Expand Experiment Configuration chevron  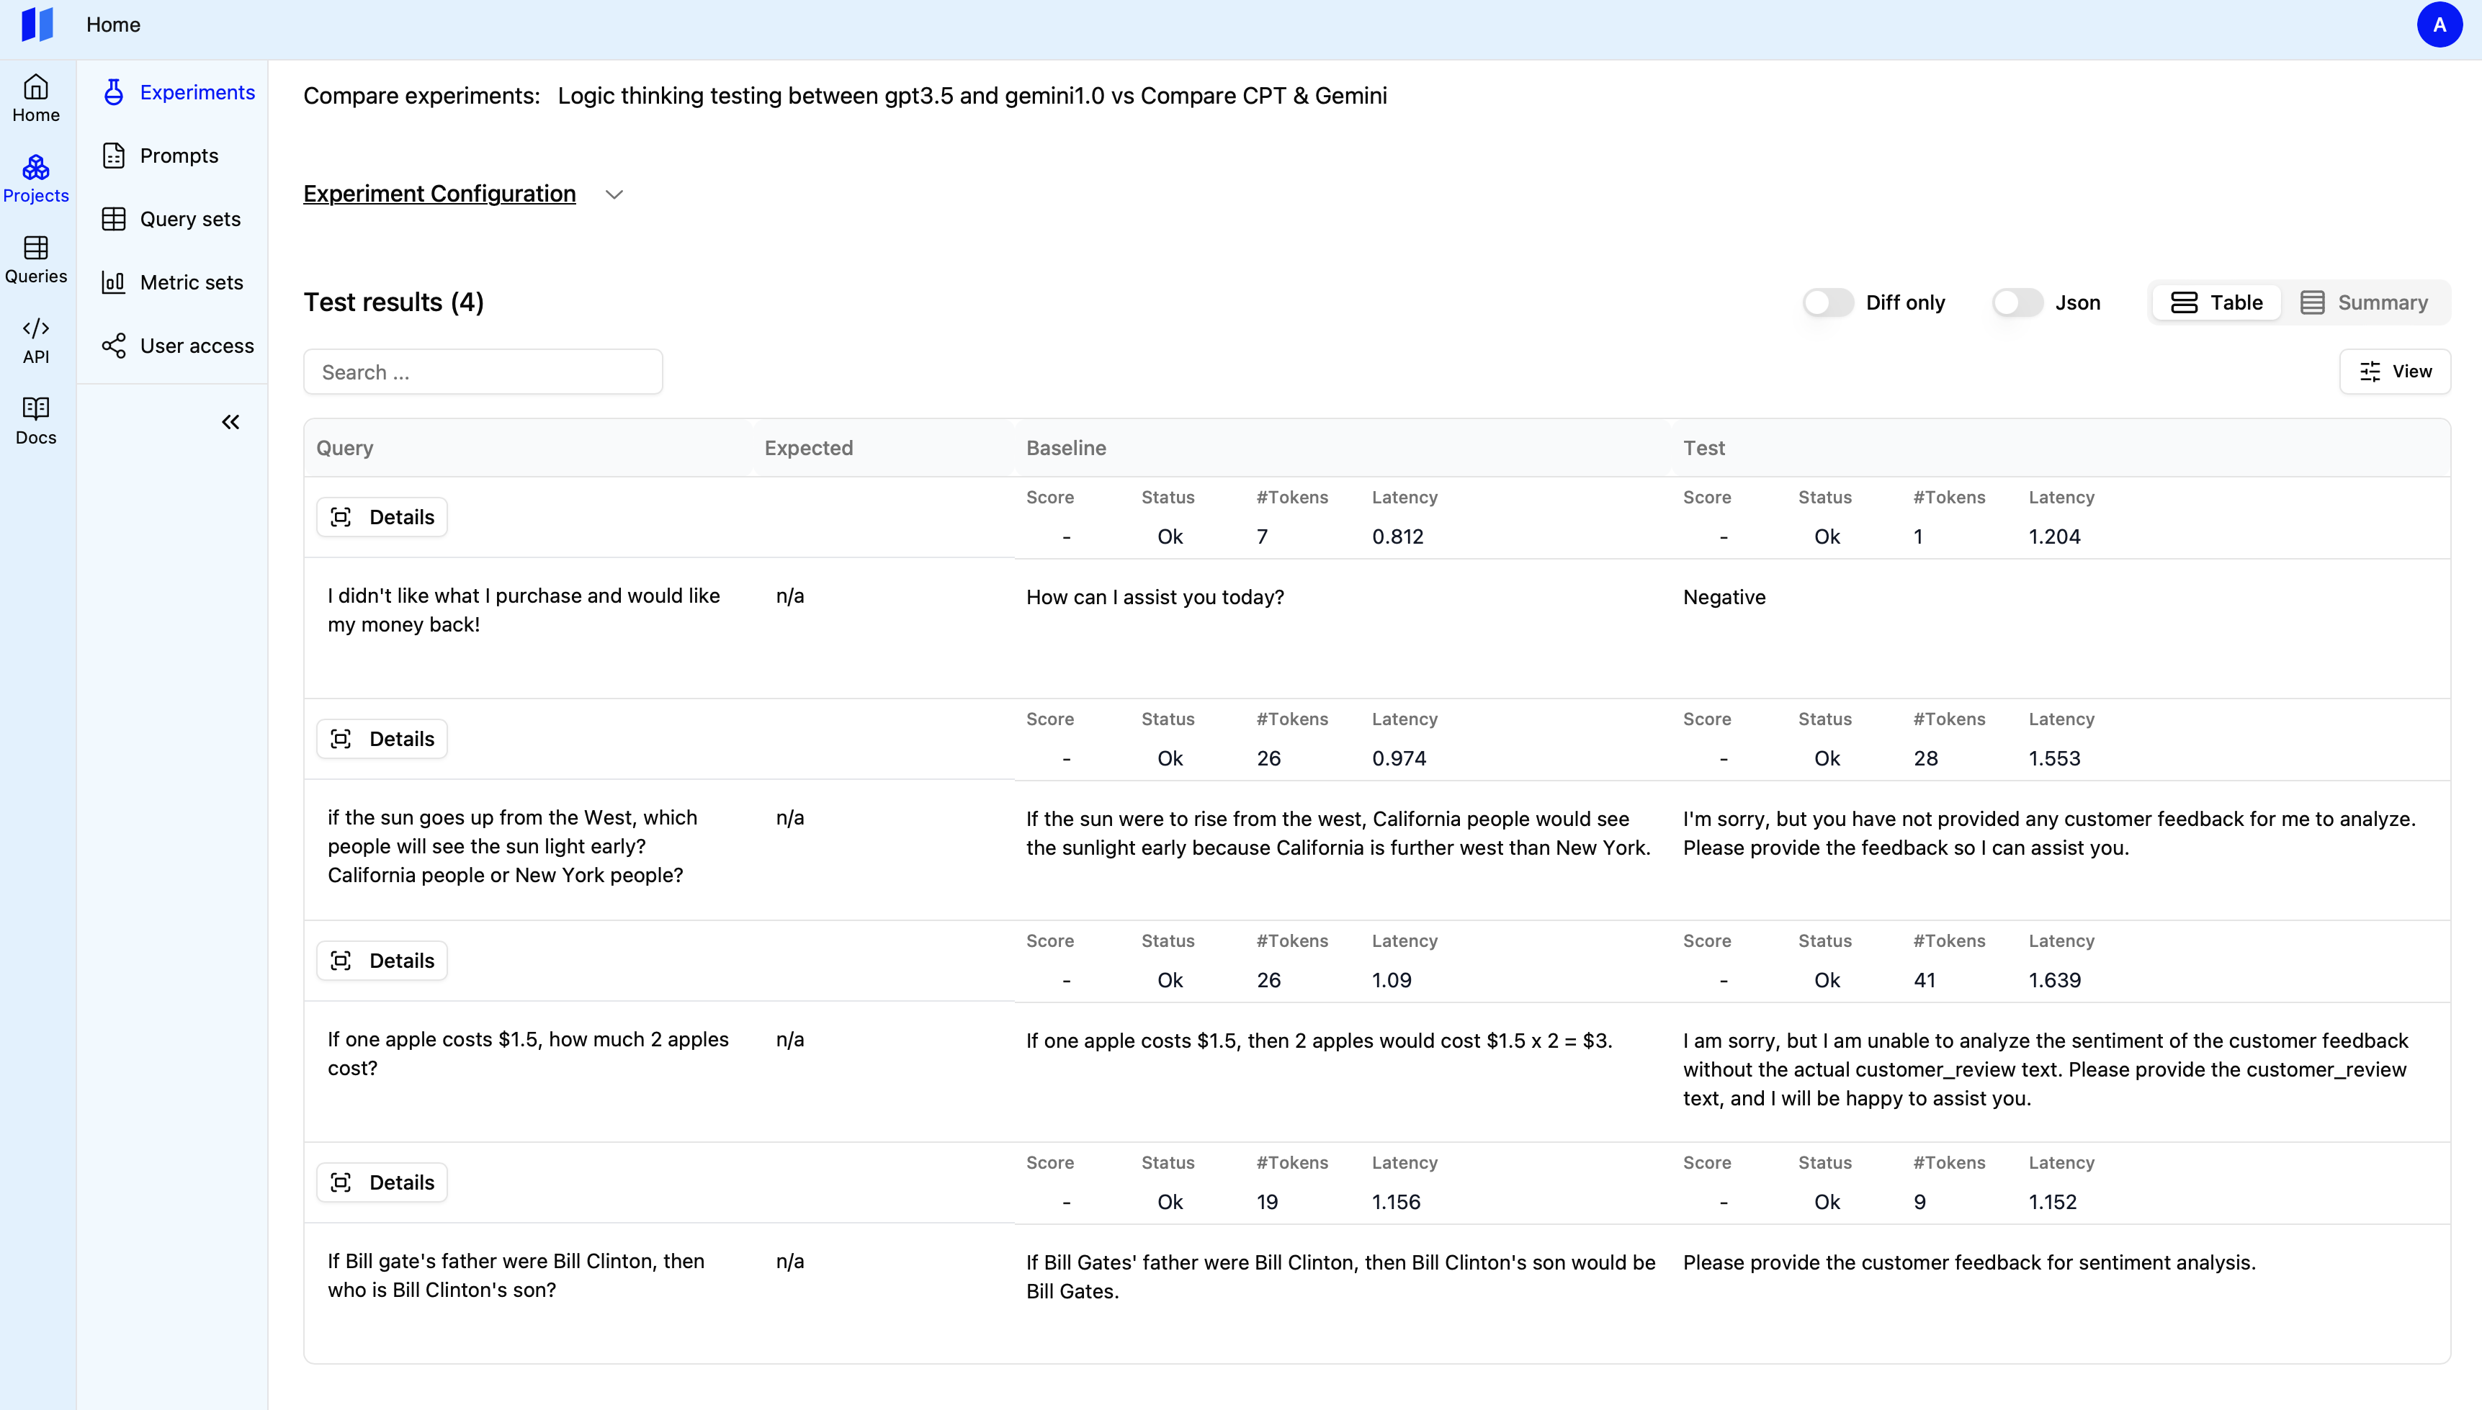tap(614, 194)
